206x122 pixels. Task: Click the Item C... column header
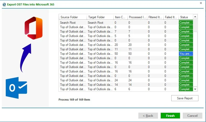(x=120, y=17)
